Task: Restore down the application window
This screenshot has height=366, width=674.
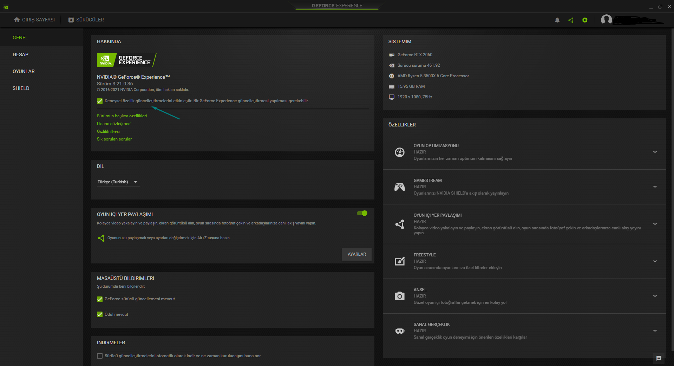Action: click(x=660, y=7)
